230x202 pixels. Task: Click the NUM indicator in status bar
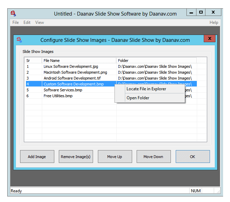196,191
